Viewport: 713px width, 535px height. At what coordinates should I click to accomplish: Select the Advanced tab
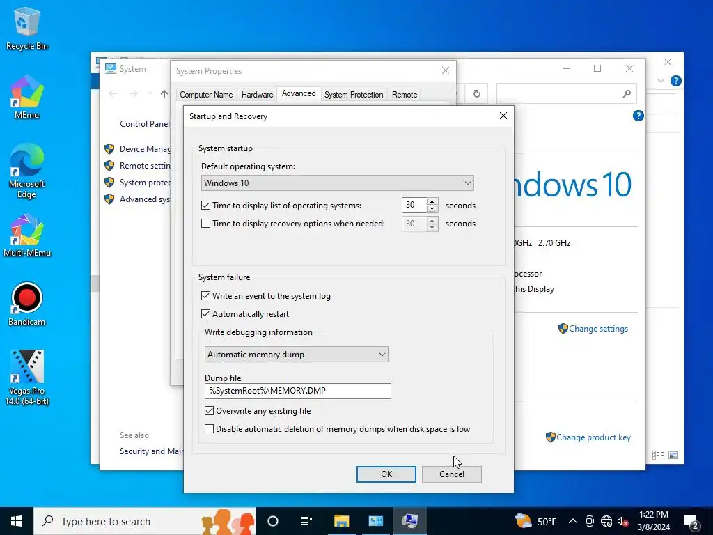tap(299, 94)
